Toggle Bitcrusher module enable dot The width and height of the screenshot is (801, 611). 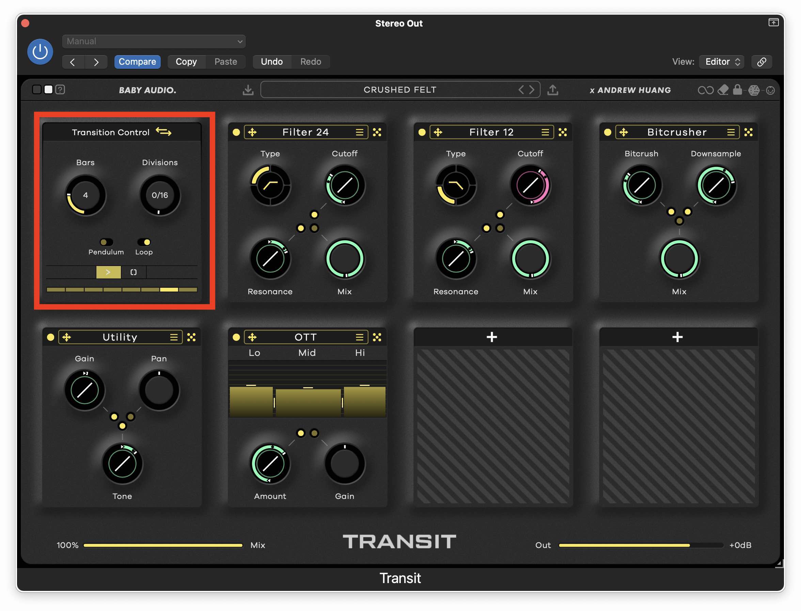pyautogui.click(x=608, y=132)
